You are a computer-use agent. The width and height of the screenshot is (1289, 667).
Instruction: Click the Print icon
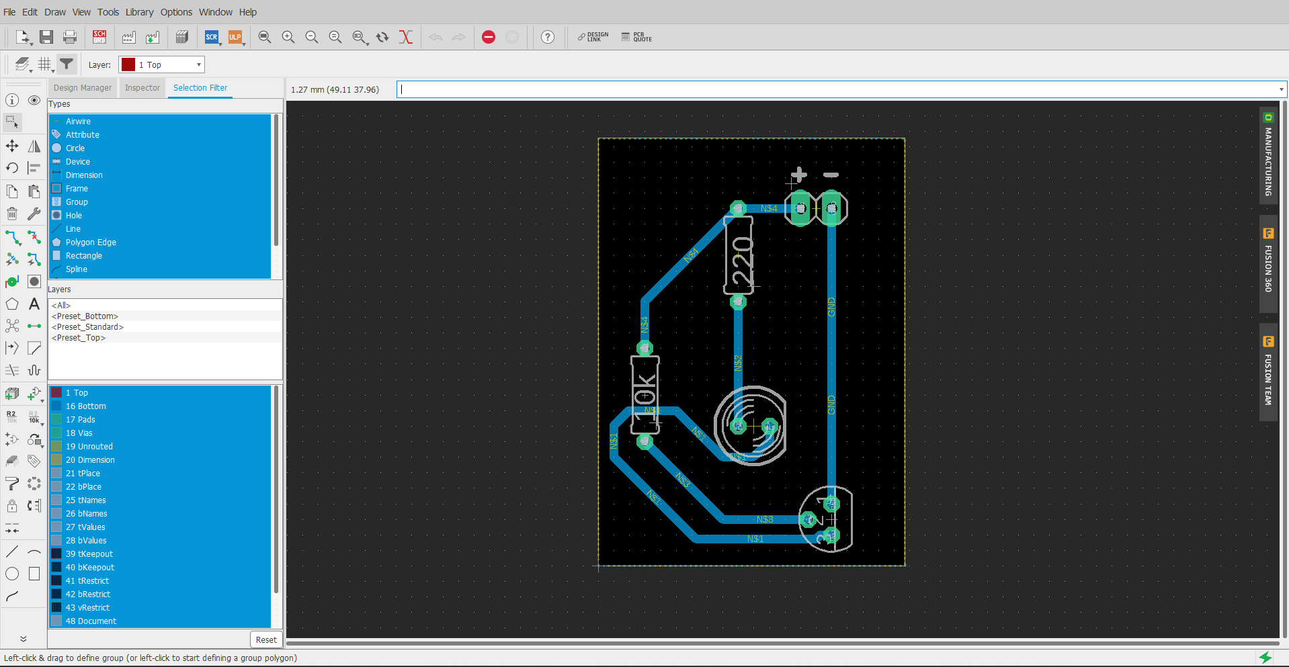tap(70, 37)
